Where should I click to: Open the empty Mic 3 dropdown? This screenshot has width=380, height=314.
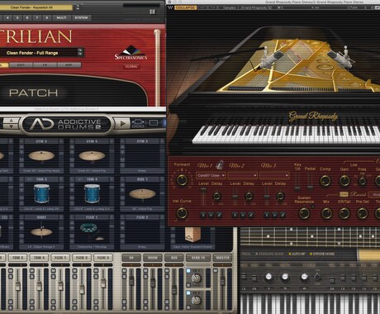(x=274, y=175)
